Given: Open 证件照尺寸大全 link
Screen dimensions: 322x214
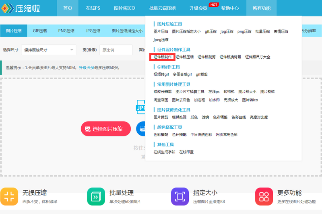Looking at the screenshot, I should coord(258,57).
